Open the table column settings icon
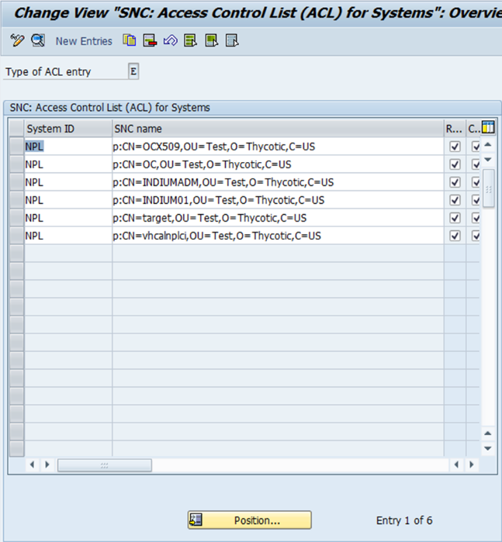 [x=488, y=128]
